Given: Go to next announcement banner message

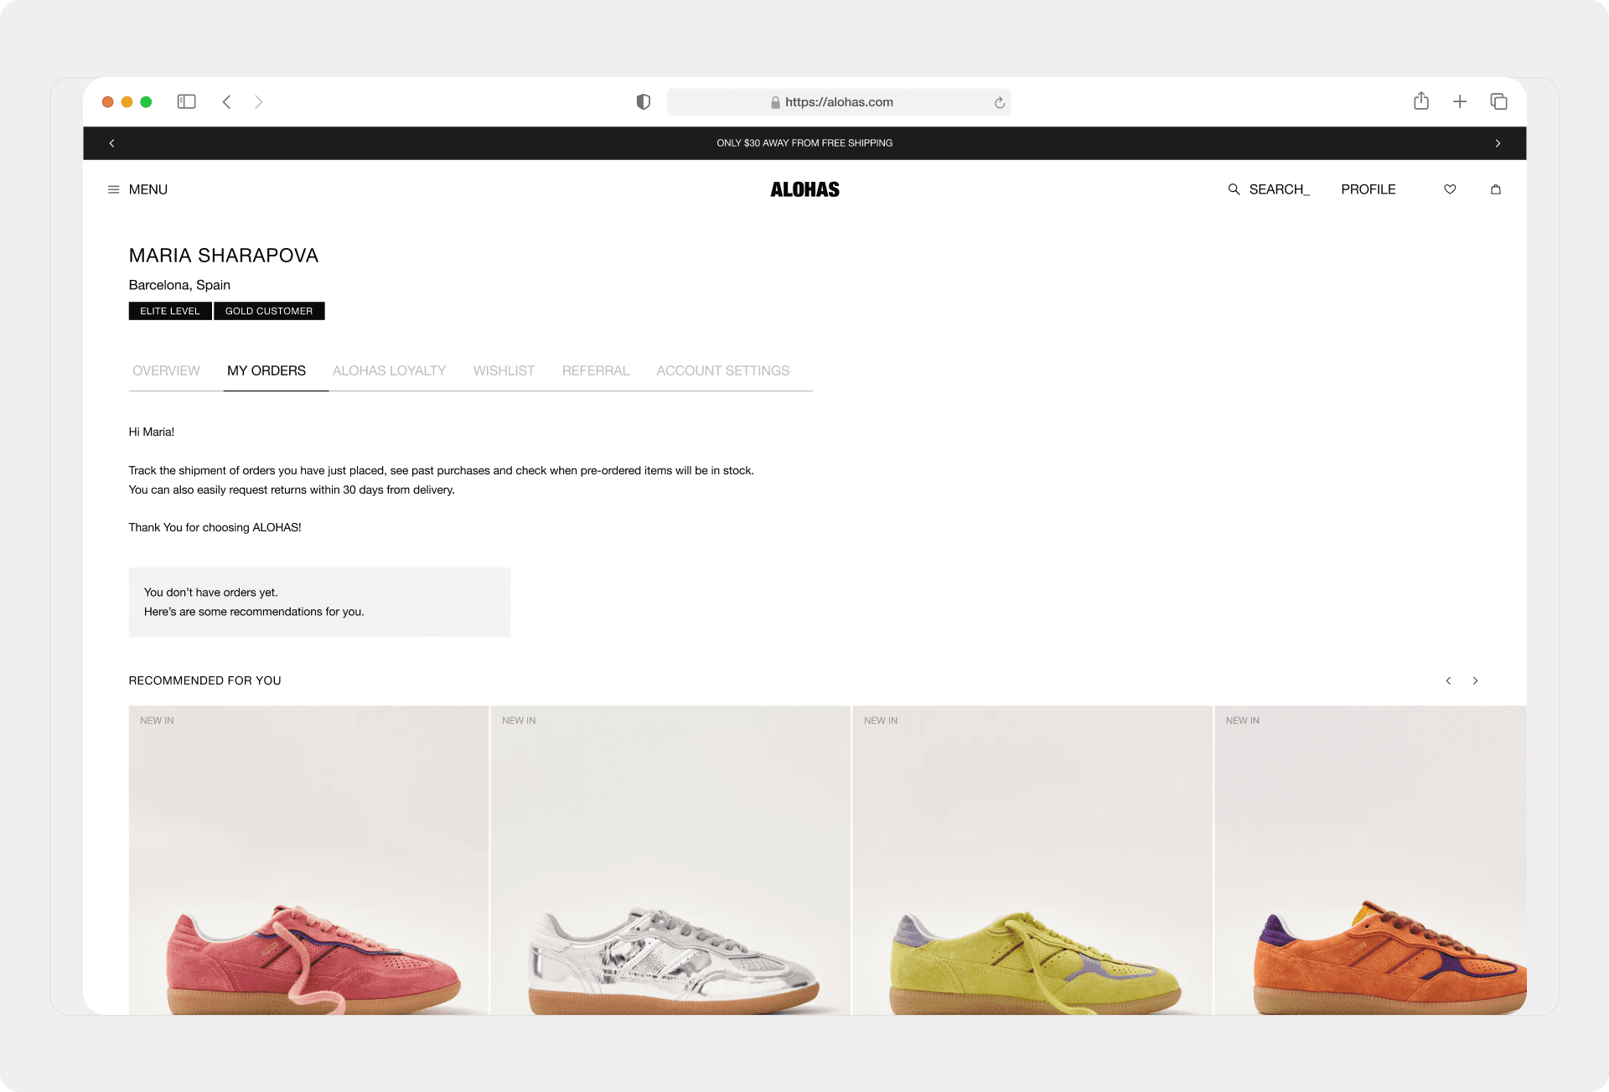Looking at the screenshot, I should [x=1498, y=143].
